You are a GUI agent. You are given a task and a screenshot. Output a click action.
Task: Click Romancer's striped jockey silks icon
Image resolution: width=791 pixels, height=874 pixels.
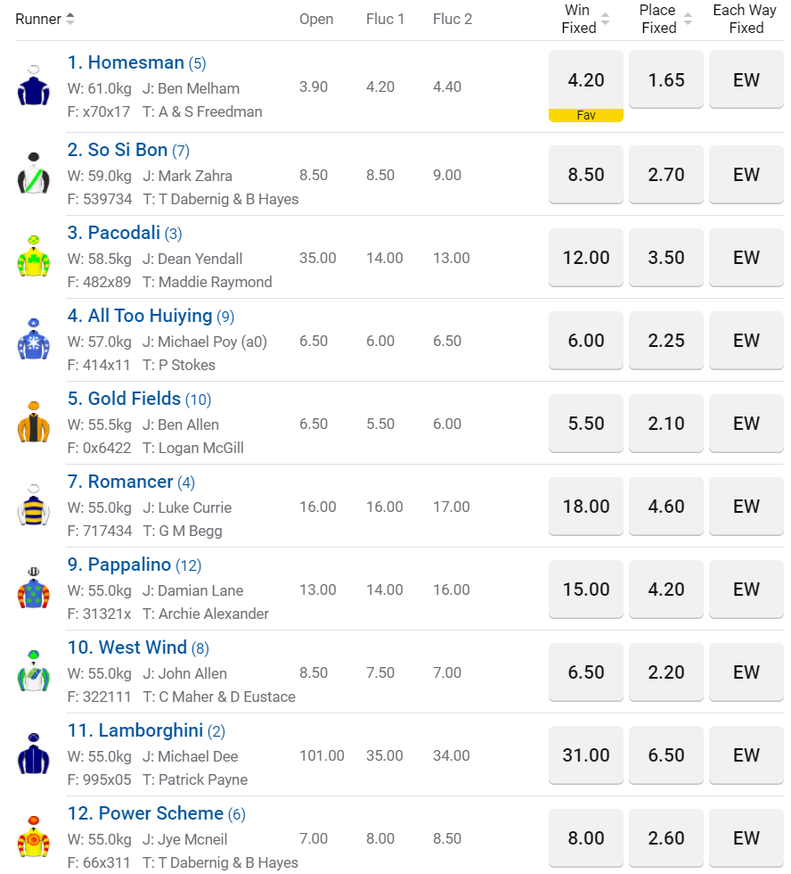[x=34, y=506]
